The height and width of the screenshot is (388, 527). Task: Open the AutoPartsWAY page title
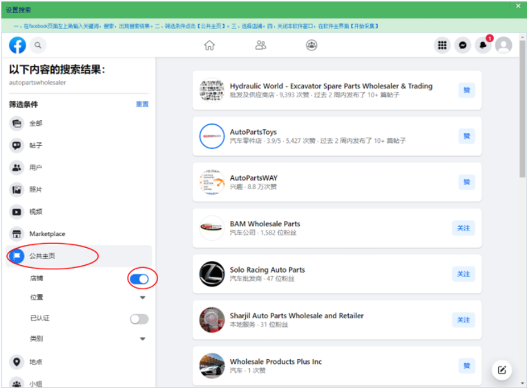pos(253,177)
